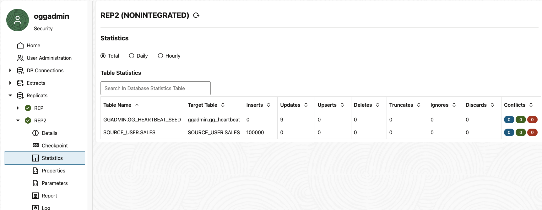Sort table by the Table Name header

point(117,105)
